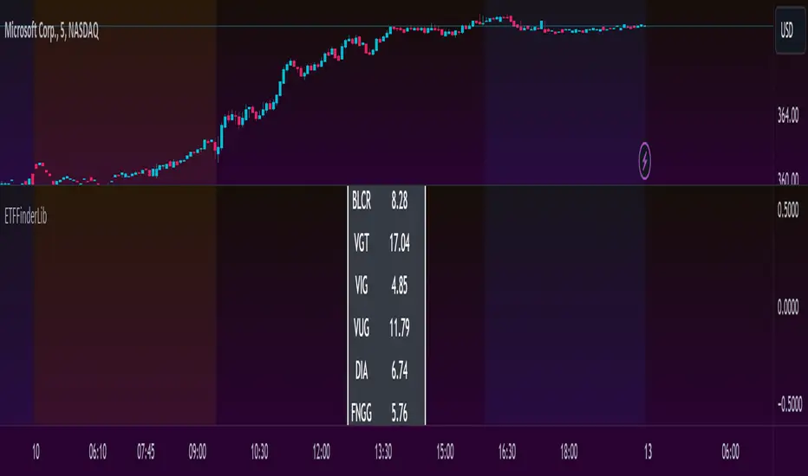The image size is (808, 476).
Task: Select the 17.04 value for VGT
Action: point(400,242)
